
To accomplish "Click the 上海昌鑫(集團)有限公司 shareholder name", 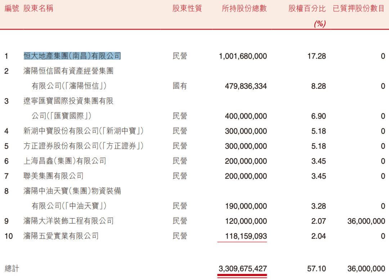I will point(65,161).
